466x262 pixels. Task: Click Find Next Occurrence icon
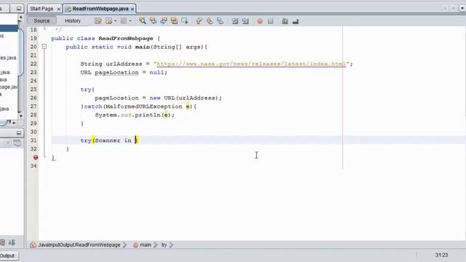164,21
